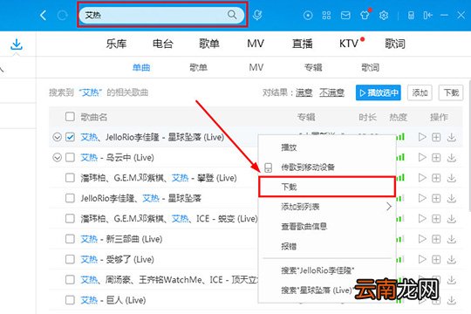Viewport: 471px width, 314px height.
Task: Expand versions arrow for first 星球坠落 (Live) row
Action: 57,137
